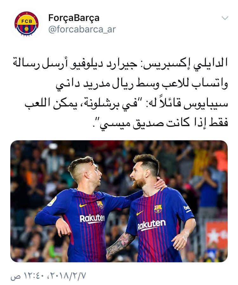Image resolution: width=238 pixels, height=285 pixels.
Task: Click the ForçaBarça display name
Action: (x=74, y=18)
